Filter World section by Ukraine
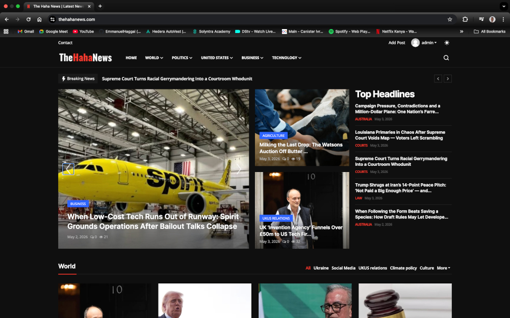This screenshot has width=510, height=318. (x=321, y=268)
